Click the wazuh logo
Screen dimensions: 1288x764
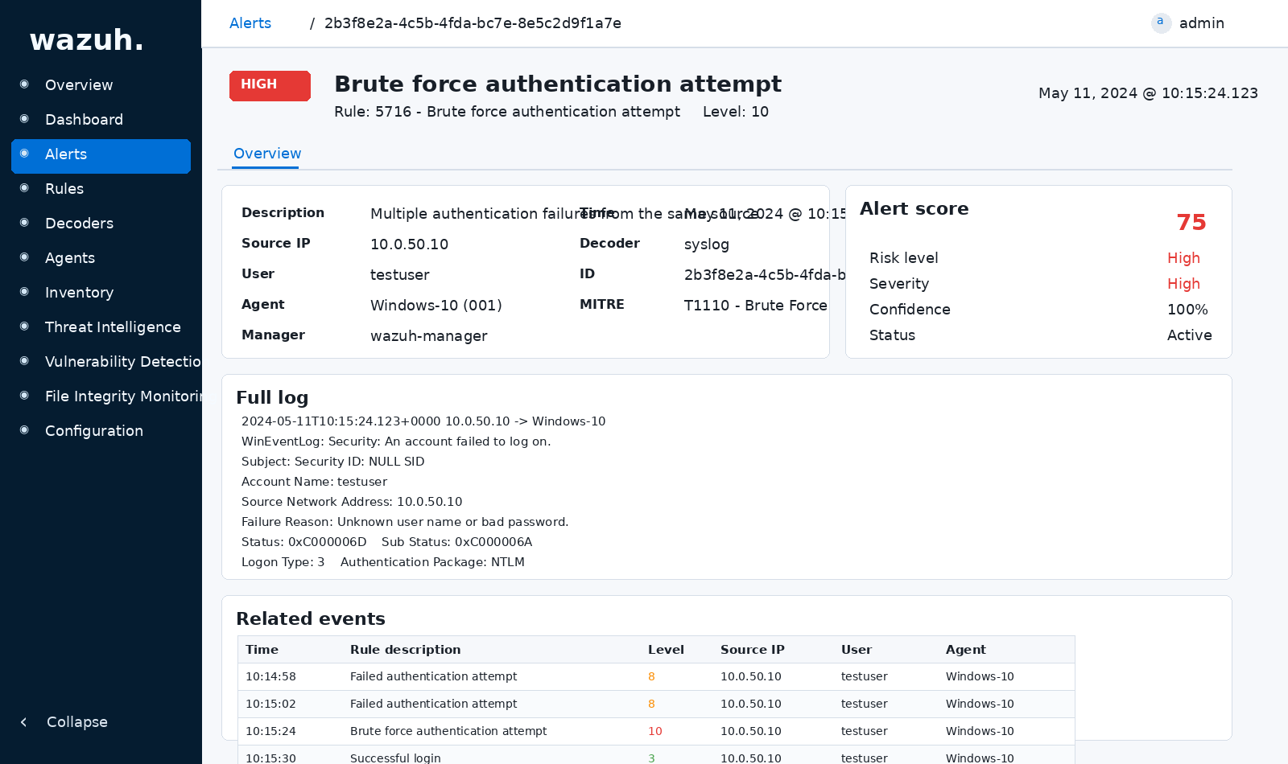(x=86, y=39)
